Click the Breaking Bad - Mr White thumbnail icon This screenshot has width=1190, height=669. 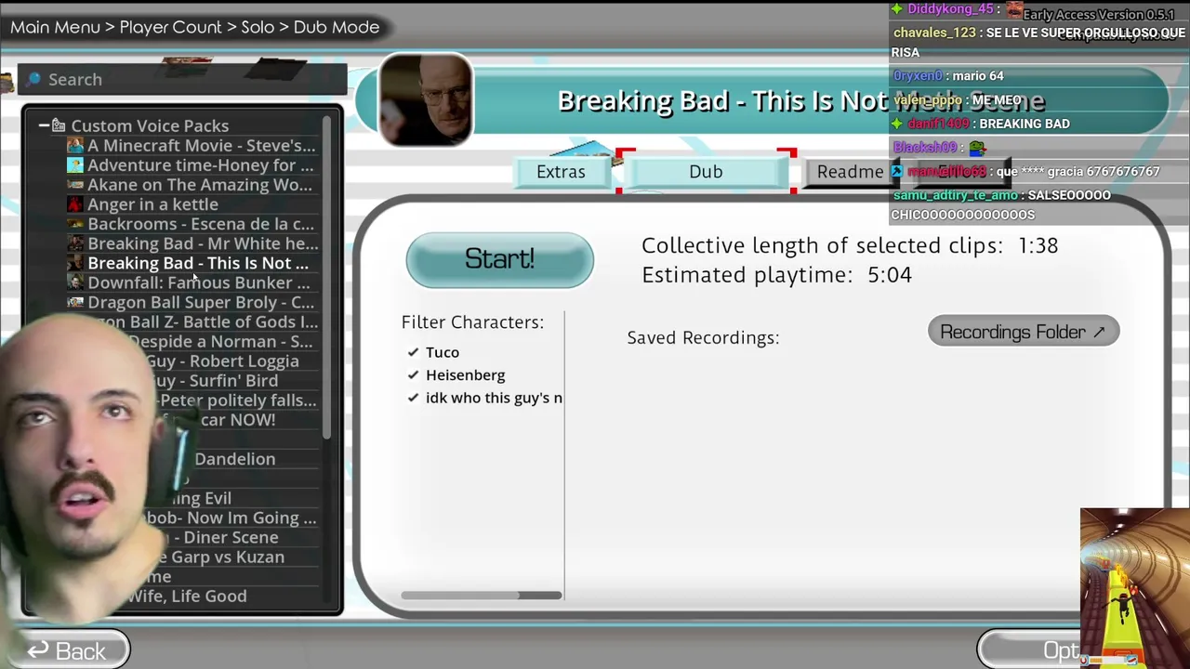tap(75, 243)
